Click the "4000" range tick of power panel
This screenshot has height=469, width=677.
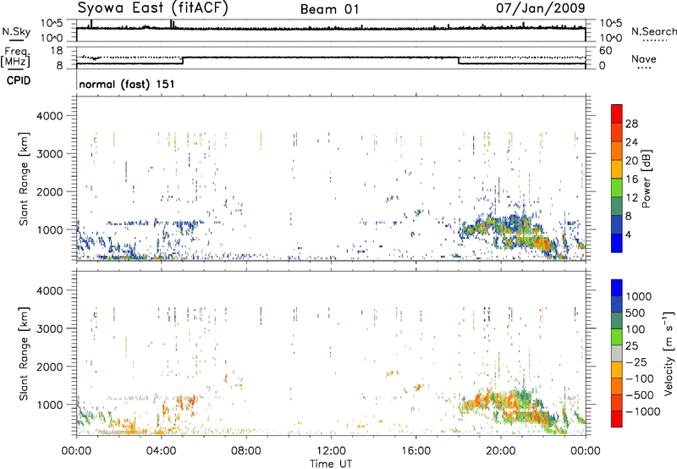[49, 116]
